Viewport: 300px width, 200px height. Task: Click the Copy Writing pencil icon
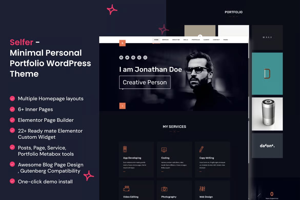201,149
